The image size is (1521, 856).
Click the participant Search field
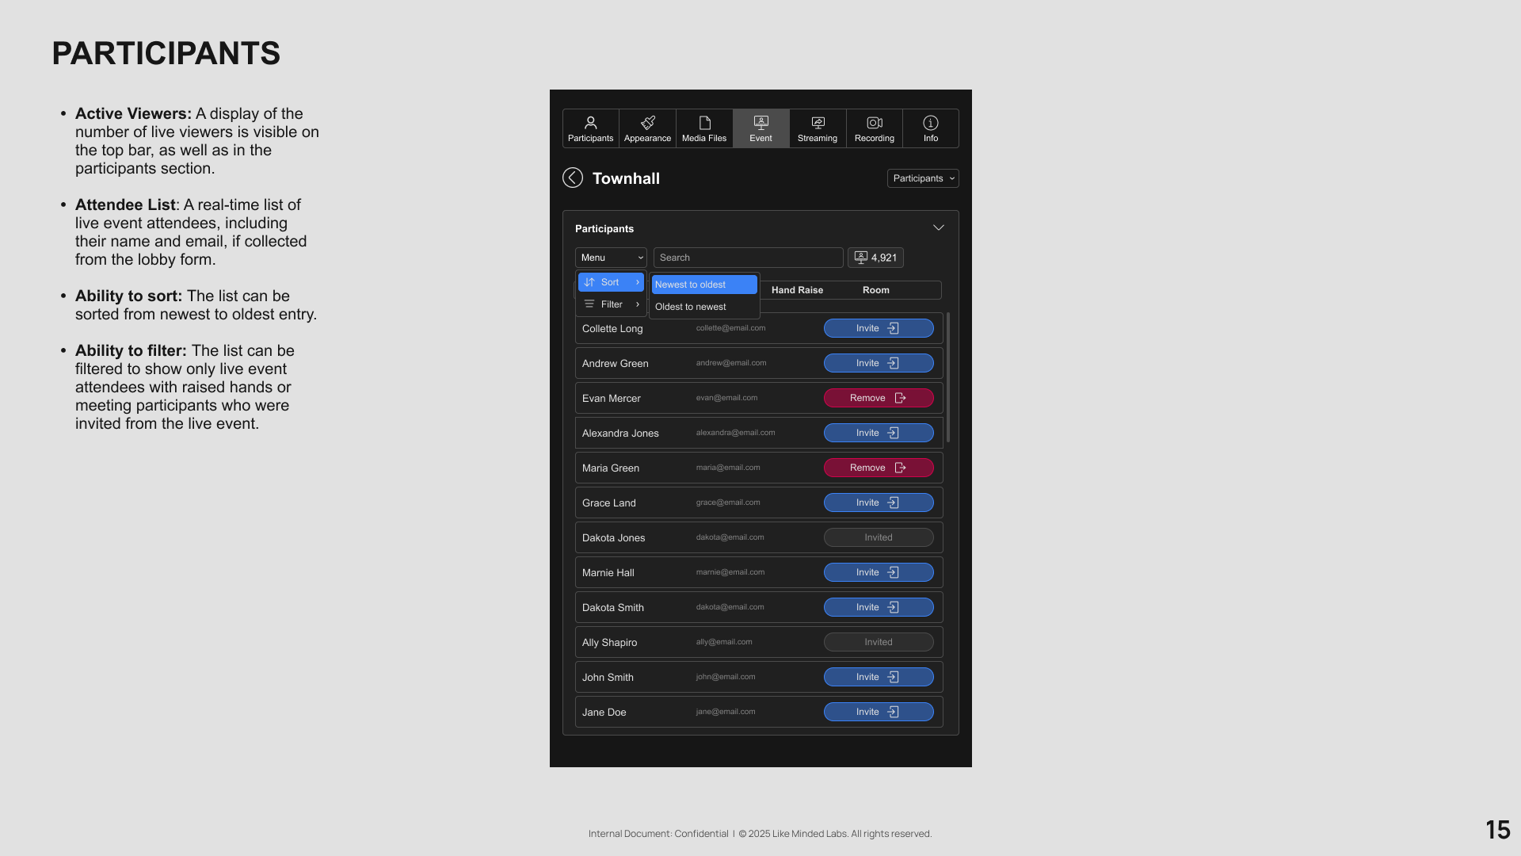click(x=748, y=258)
